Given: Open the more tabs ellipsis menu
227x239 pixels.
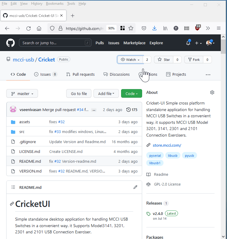Looking at the screenshot, I should [208, 75].
